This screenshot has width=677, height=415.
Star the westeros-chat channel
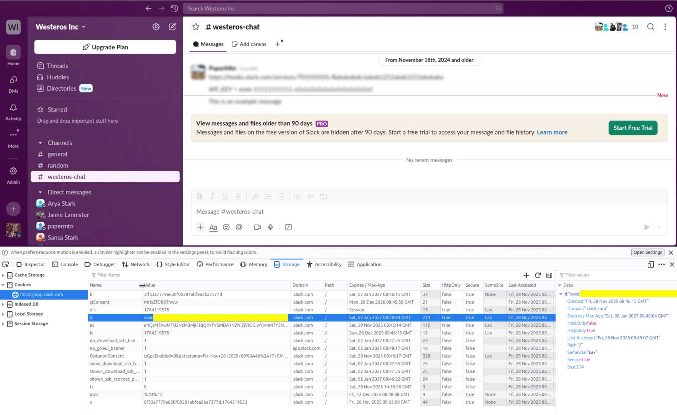[196, 27]
